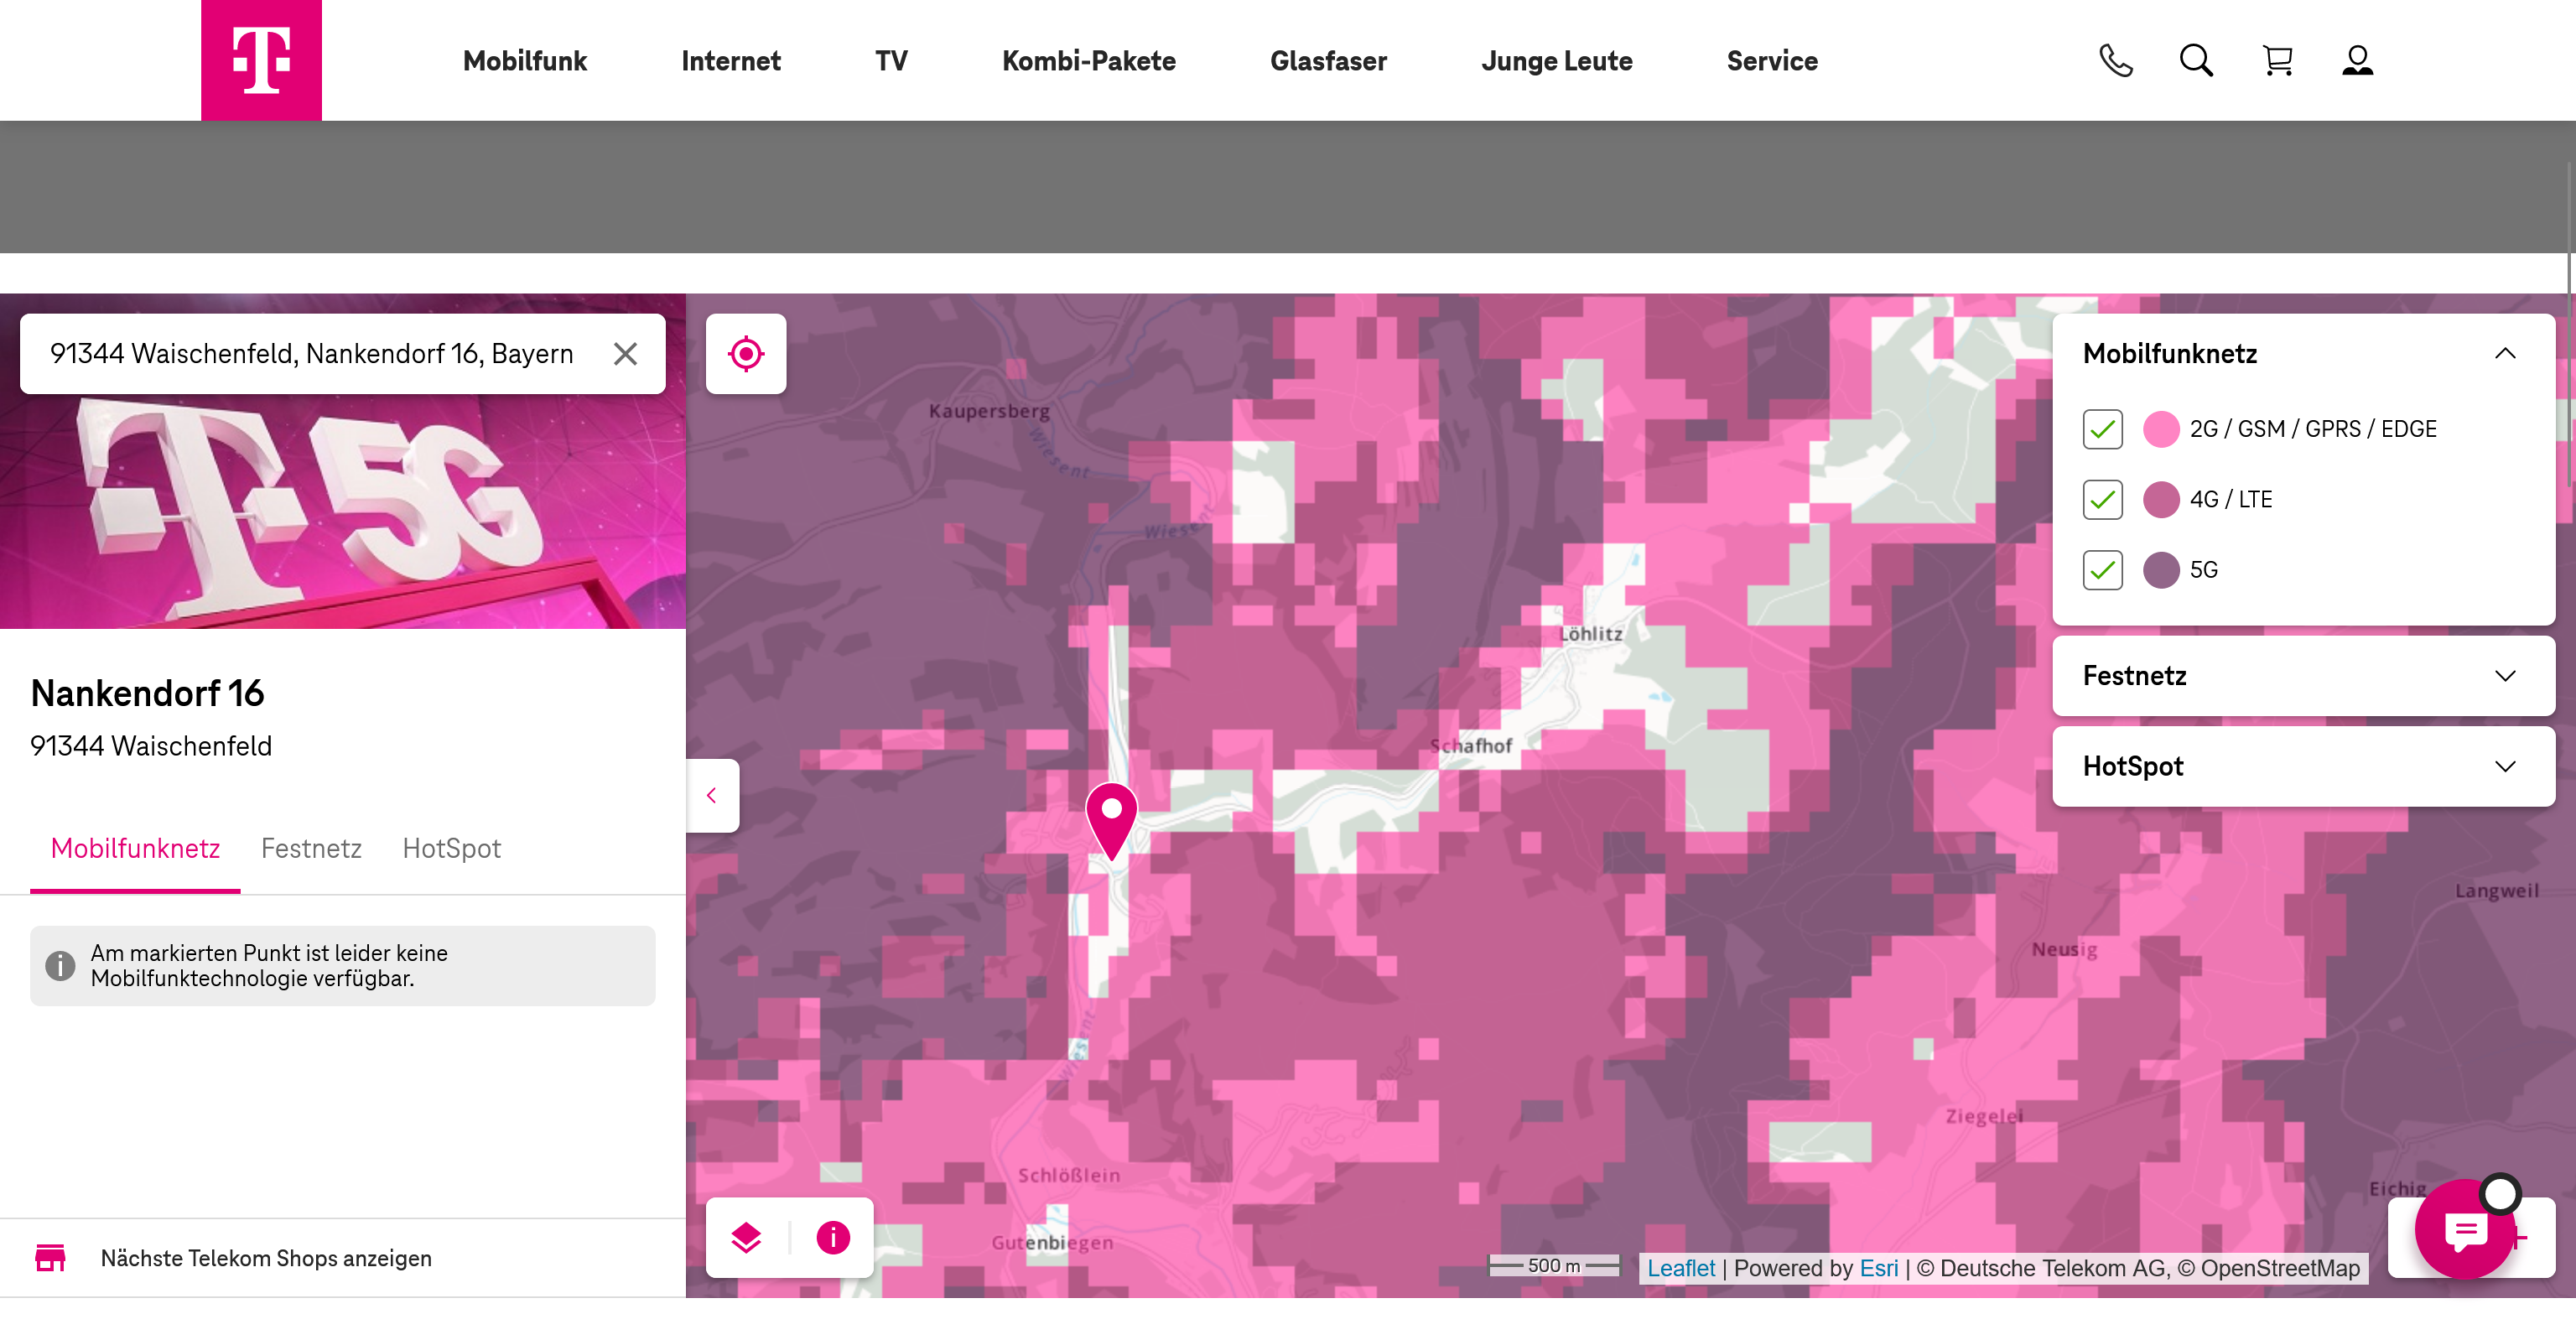Image resolution: width=2576 pixels, height=1340 pixels.
Task: Open the Glasfaser menu
Action: pyautogui.click(x=1328, y=61)
